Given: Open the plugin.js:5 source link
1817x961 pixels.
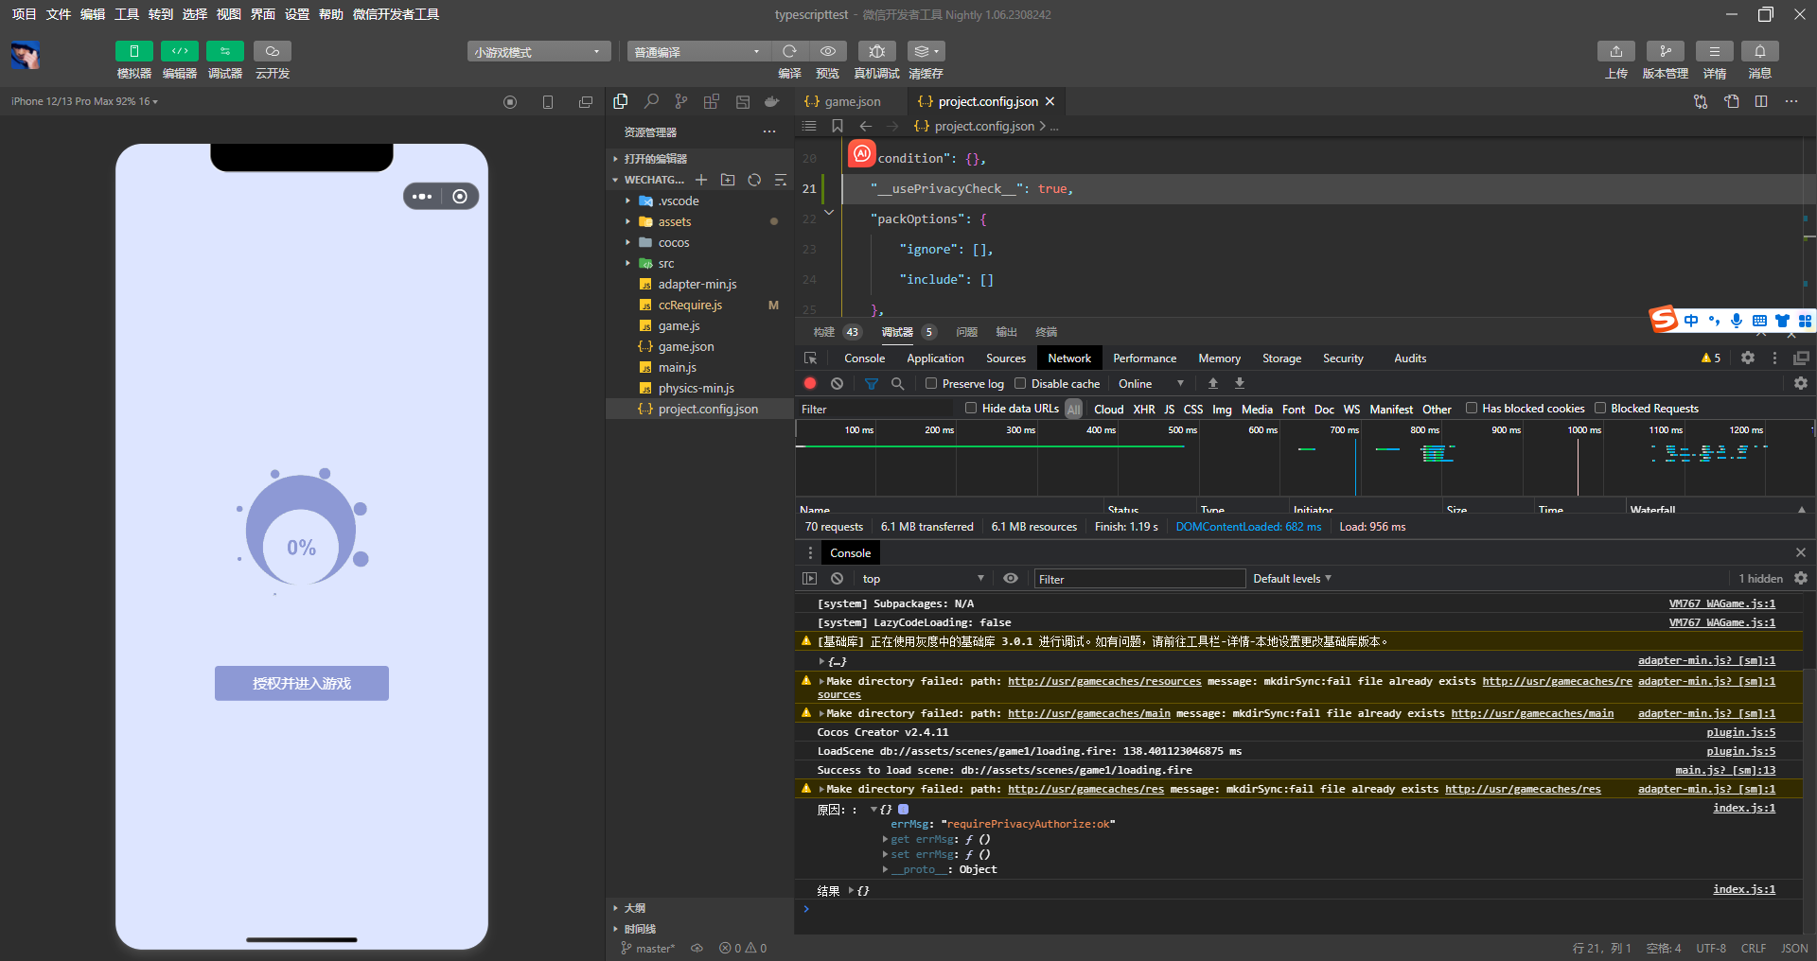Looking at the screenshot, I should coord(1740,732).
